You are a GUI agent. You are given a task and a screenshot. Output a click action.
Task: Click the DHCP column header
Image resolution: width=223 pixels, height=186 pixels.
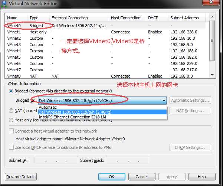click(x=157, y=18)
